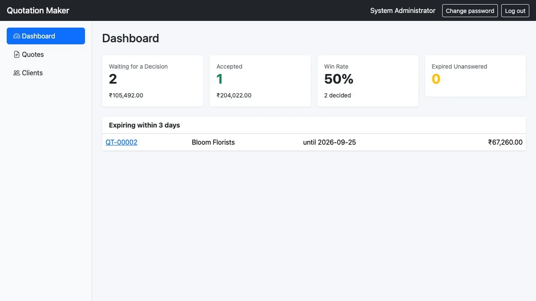The image size is (536, 301).
Task: Click the Expired Unanswered label
Action: click(460, 66)
